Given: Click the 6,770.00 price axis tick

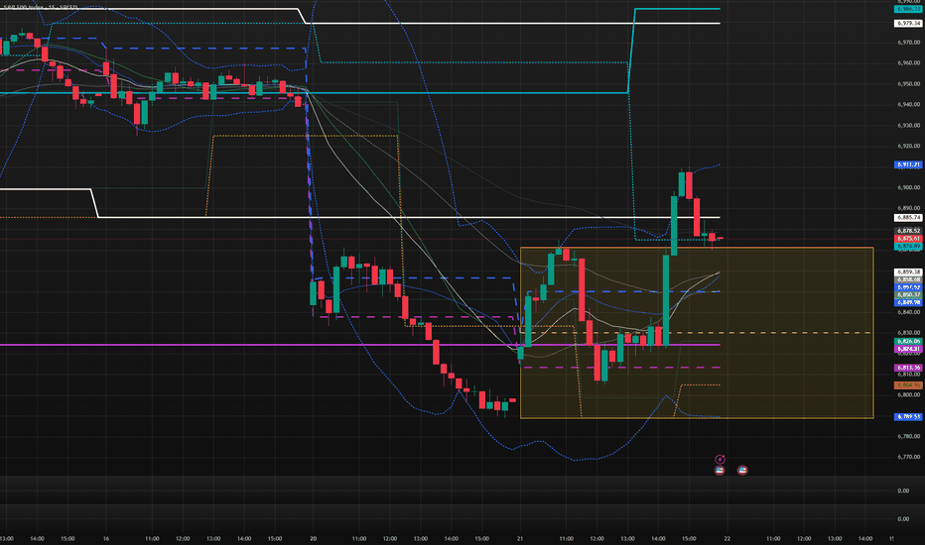Looking at the screenshot, I should 908,457.
